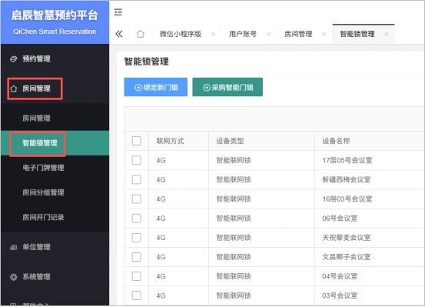Close the 微信小程序版 tab

click(x=214, y=34)
